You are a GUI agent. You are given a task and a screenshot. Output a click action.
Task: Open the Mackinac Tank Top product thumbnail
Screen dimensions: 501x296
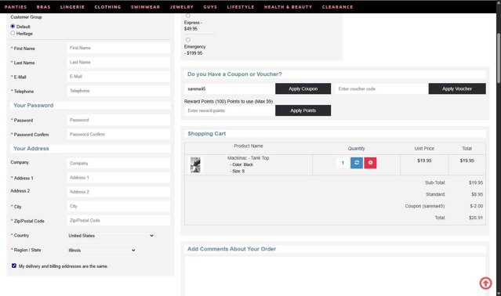(195, 165)
